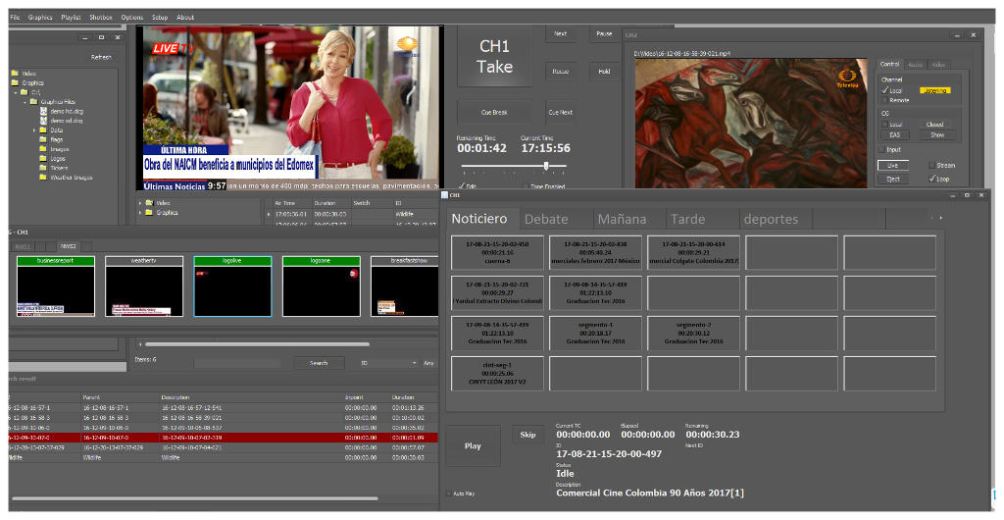Select the Debate shotbox tab
The width and height of the screenshot is (1004, 520).
coord(556,219)
